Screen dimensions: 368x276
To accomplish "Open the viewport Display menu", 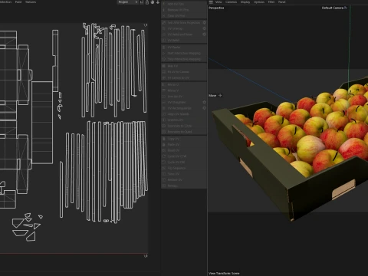I will (245, 2).
